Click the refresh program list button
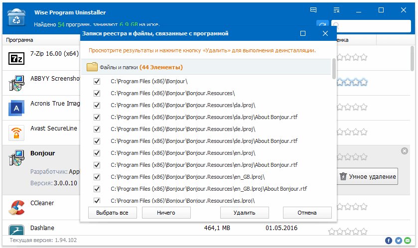This screenshot has width=418, height=248. click(322, 24)
